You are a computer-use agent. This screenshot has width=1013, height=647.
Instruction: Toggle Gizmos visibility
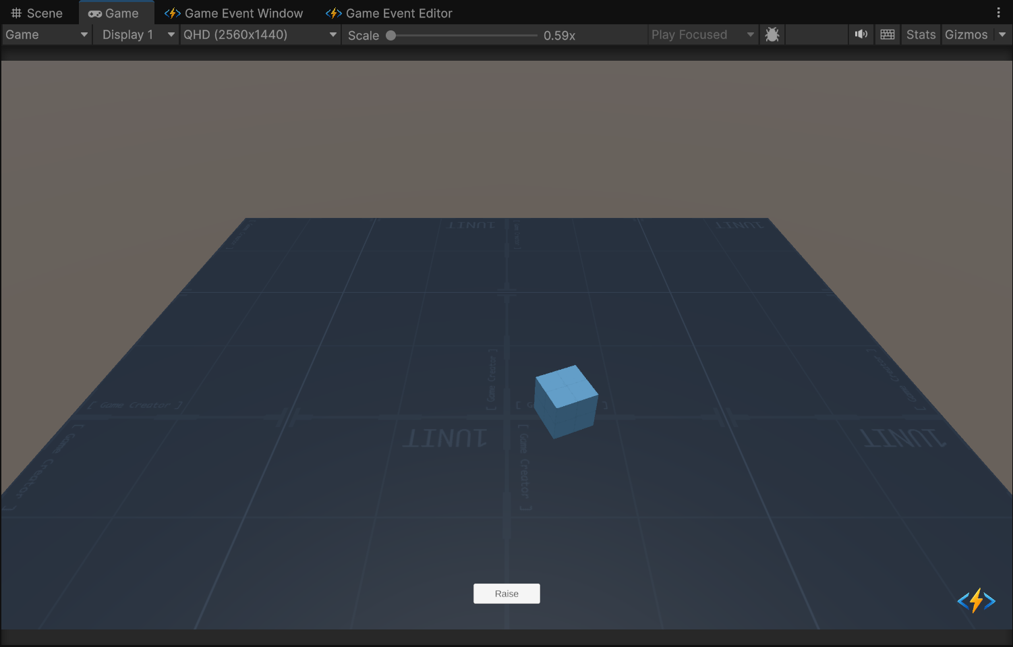click(966, 34)
